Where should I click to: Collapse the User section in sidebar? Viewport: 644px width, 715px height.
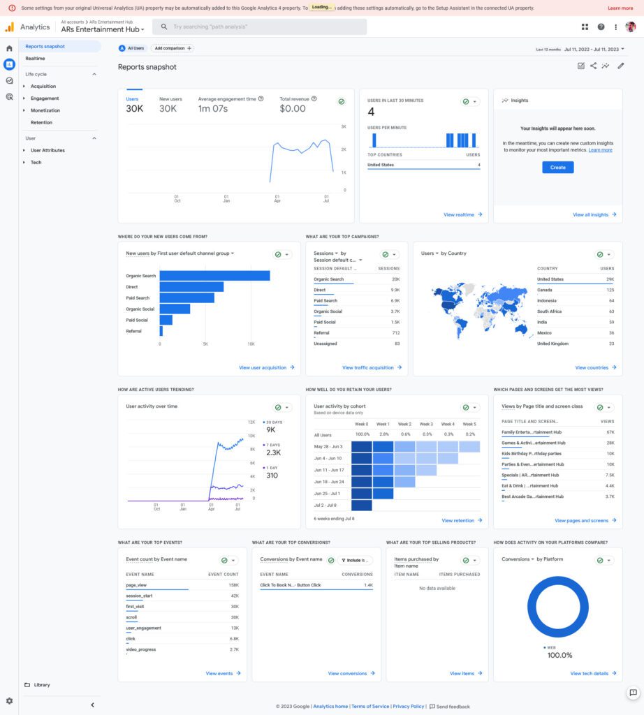tap(94, 138)
